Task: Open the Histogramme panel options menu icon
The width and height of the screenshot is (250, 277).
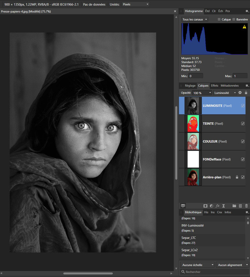Action: coord(247,11)
